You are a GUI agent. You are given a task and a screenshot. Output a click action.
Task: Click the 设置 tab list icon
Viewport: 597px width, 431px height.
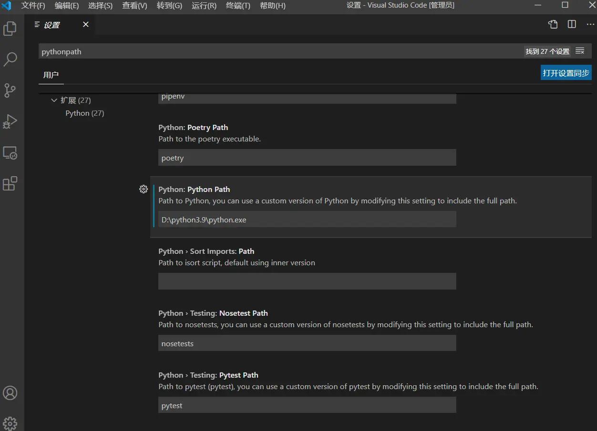(37, 24)
